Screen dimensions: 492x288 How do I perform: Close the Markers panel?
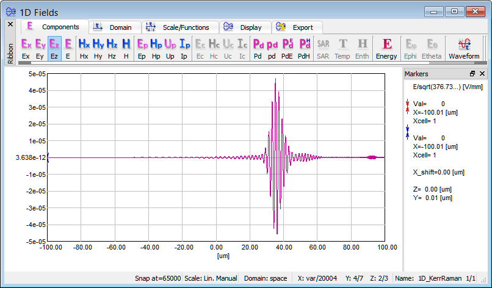(482, 74)
